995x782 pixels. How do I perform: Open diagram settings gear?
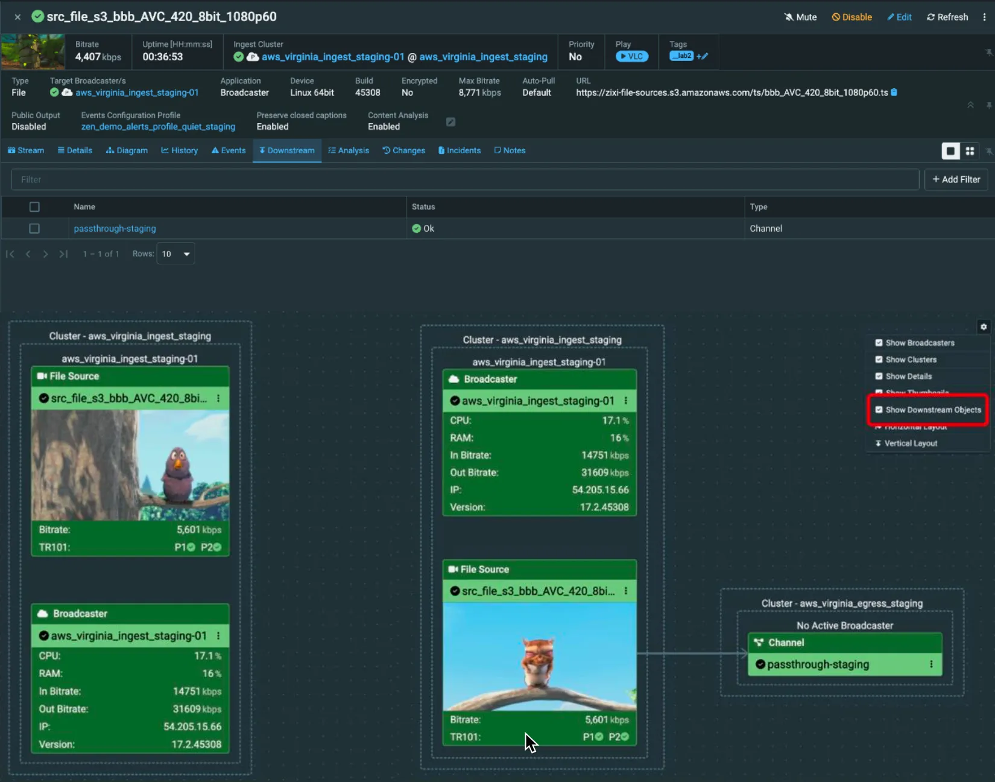coord(984,327)
